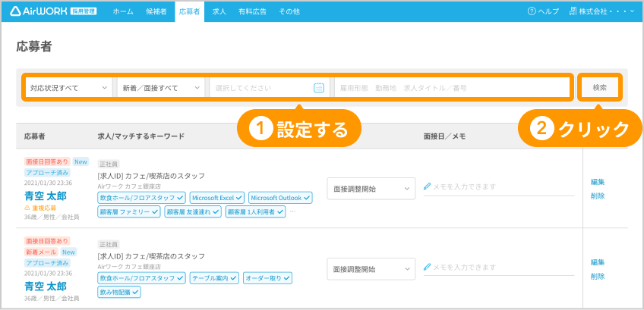Click the company building icon
644x310 pixels.
pos(573,11)
